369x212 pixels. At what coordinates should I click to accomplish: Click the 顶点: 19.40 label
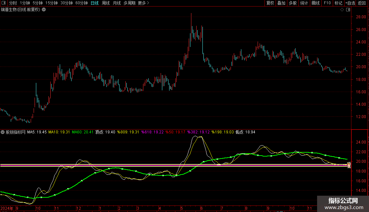[105, 132]
